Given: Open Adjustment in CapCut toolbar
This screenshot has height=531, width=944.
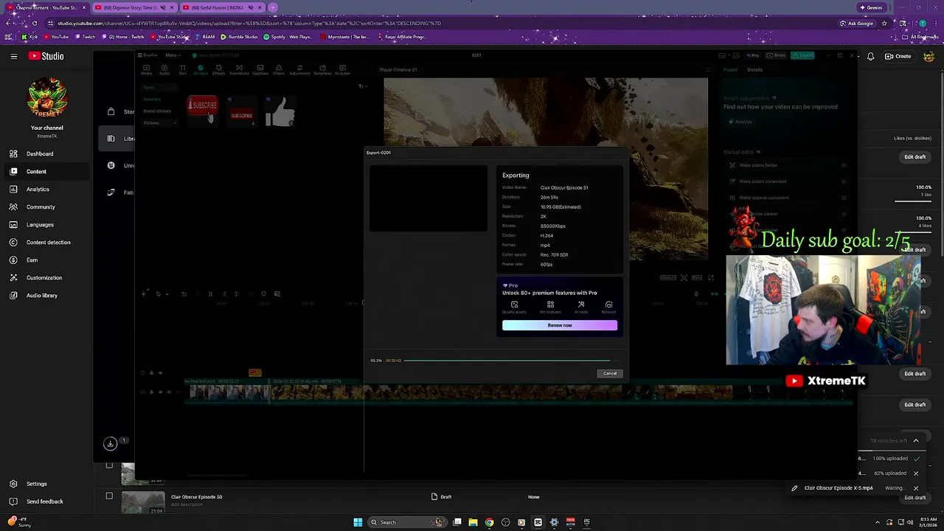Looking at the screenshot, I should point(299,70).
